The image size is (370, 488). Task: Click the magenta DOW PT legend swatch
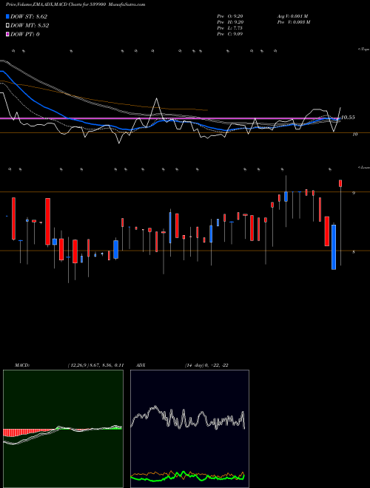(x=7, y=34)
